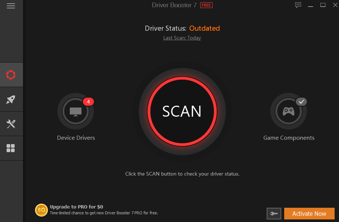Click the Game Components label

pyautogui.click(x=289, y=138)
